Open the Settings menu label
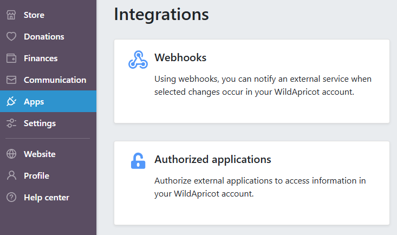 tap(40, 123)
